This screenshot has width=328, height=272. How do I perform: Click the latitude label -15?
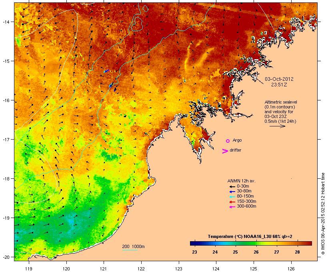[x=6, y=61]
